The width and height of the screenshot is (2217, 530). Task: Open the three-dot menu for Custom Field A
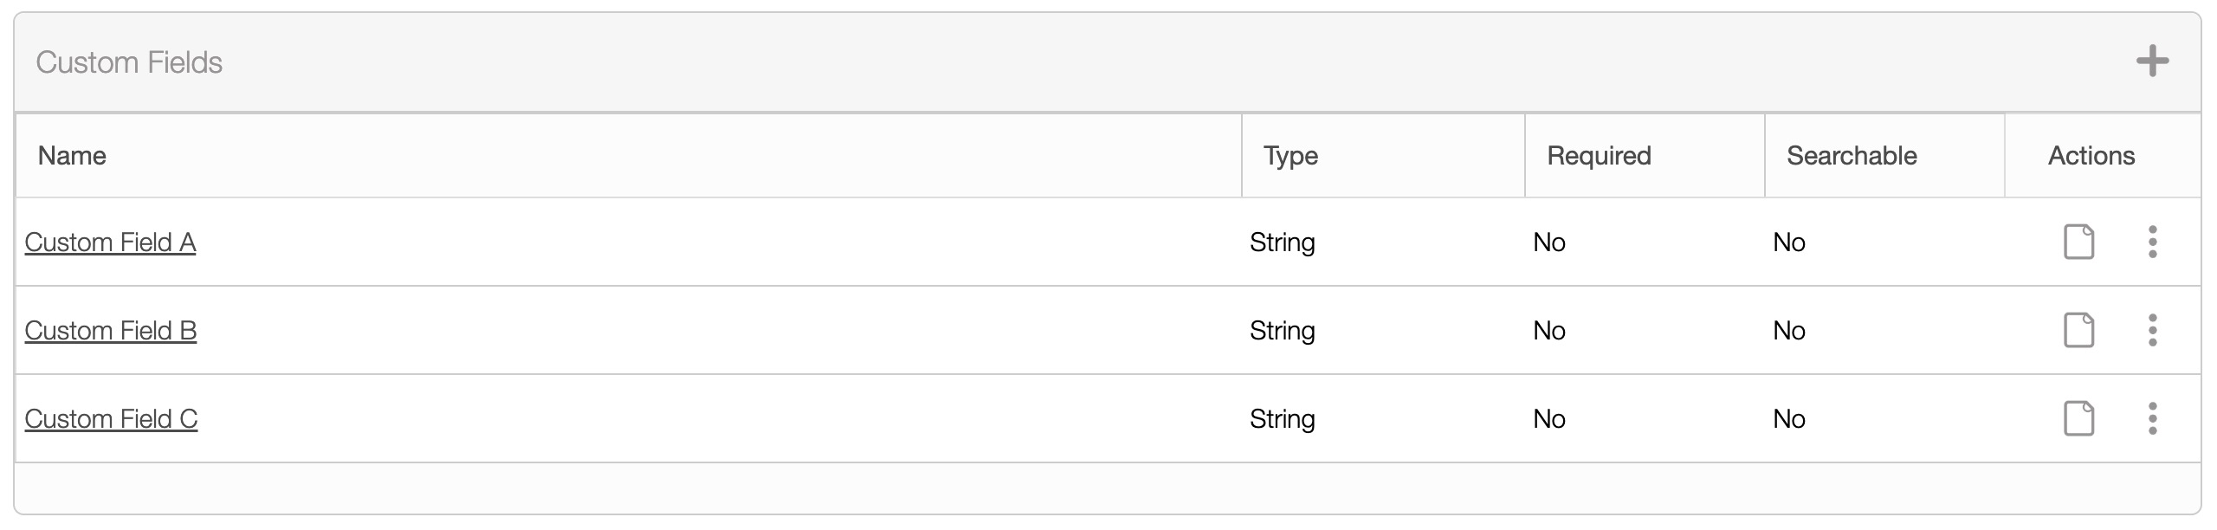[x=2152, y=242]
